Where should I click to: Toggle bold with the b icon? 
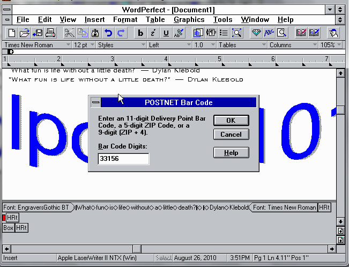[140, 33]
